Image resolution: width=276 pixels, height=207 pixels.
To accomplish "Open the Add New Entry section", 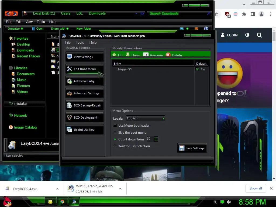I will click(x=84, y=81).
